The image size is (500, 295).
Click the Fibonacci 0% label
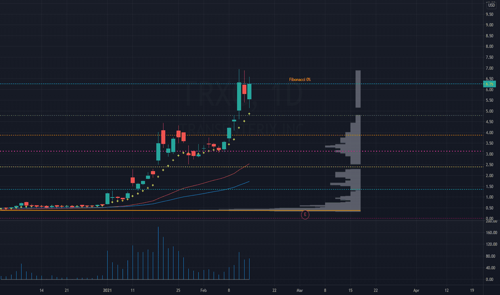click(300, 79)
